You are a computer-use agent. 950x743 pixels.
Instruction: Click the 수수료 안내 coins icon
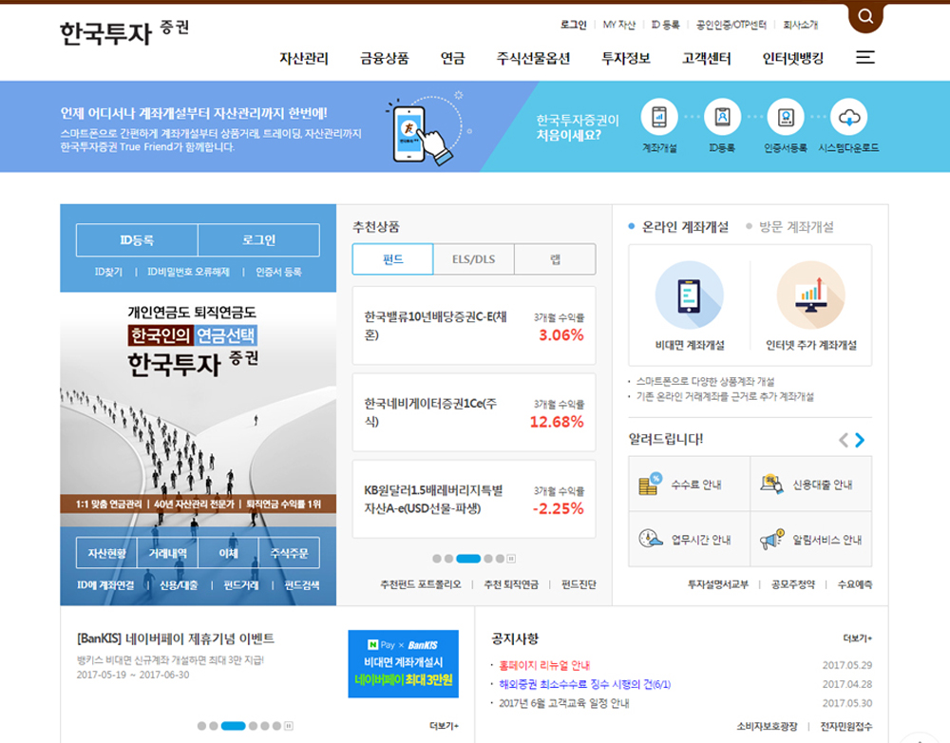point(650,484)
